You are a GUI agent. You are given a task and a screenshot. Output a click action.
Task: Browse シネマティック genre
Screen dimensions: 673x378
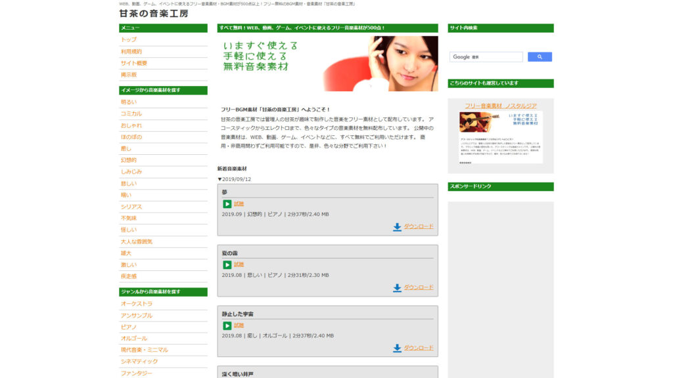pyautogui.click(x=139, y=362)
